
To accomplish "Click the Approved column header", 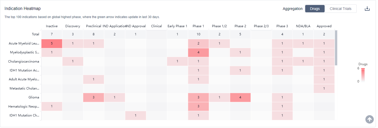I will point(324,26).
